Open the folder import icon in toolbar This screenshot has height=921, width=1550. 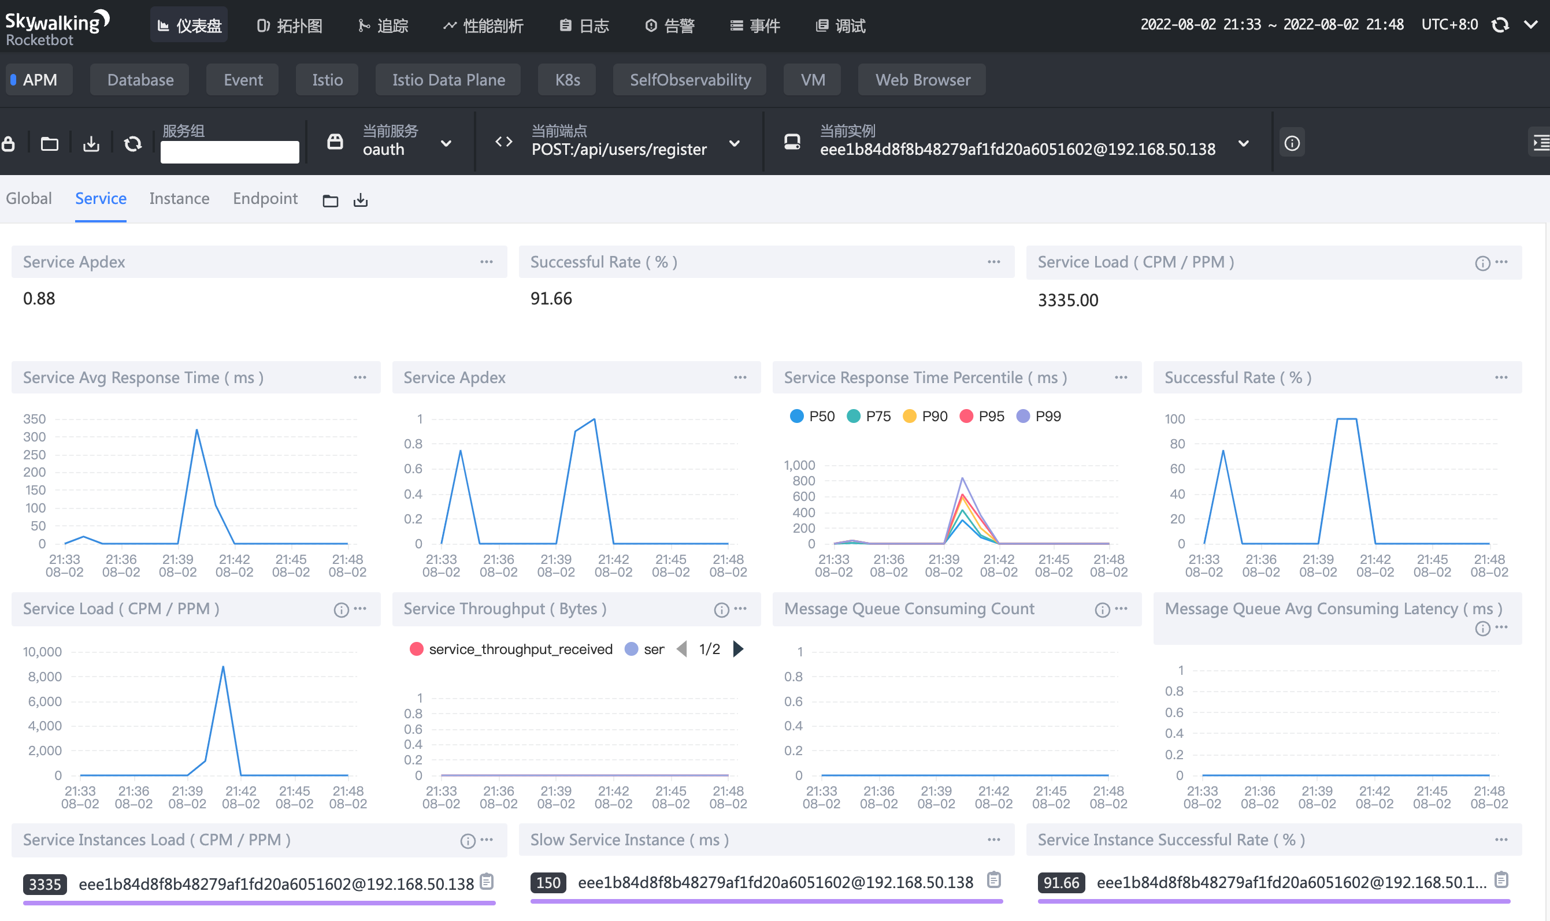click(x=50, y=144)
